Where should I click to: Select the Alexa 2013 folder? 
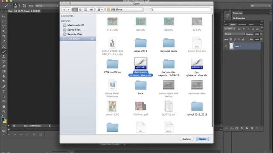140,45
